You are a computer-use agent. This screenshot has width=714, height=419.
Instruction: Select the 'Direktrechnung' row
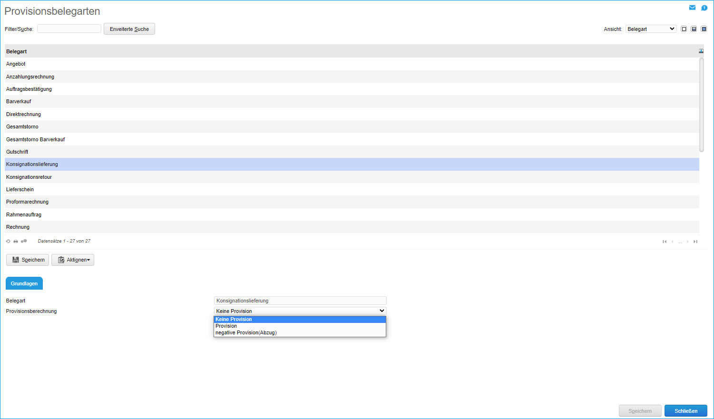[352, 114]
